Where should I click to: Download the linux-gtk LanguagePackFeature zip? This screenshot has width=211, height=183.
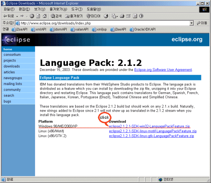pos(151,136)
